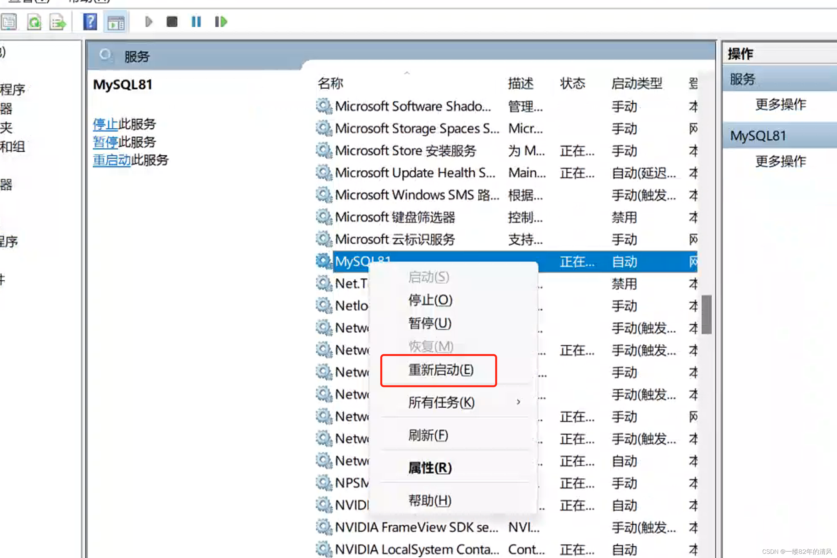Sort by the 状态 column header

pyautogui.click(x=573, y=83)
